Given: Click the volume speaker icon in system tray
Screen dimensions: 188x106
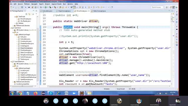Looking at the screenshot, I should [166, 93].
